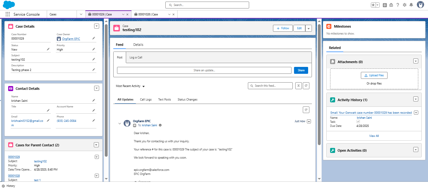The height and width of the screenshot is (190, 428).
Task: Collapse feed posts with the collapse icon
Action: tap(298, 85)
